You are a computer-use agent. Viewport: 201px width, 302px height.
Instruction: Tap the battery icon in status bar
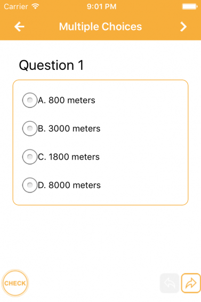pos(190,6)
